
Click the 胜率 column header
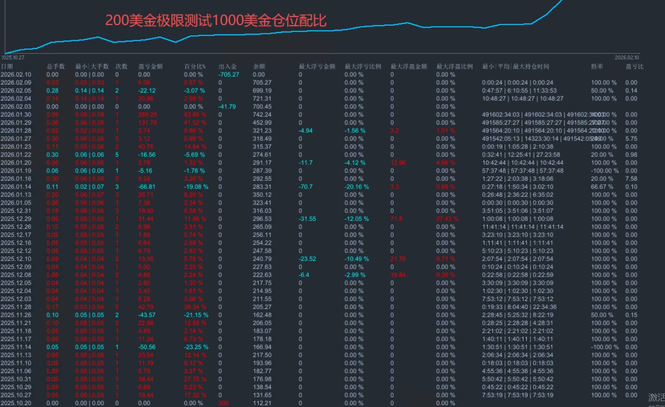pyautogui.click(x=597, y=66)
